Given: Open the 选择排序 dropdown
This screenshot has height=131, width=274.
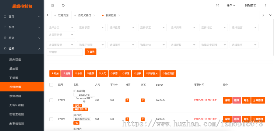Looking at the screenshot, I should click(x=244, y=45).
